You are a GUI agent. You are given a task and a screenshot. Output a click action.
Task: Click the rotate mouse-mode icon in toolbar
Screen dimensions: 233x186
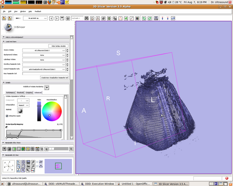coord(173,18)
